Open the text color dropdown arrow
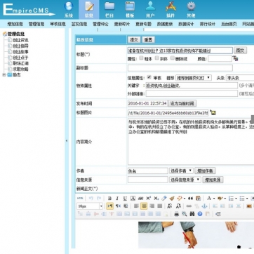254x254 pixels. tap(214, 199)
